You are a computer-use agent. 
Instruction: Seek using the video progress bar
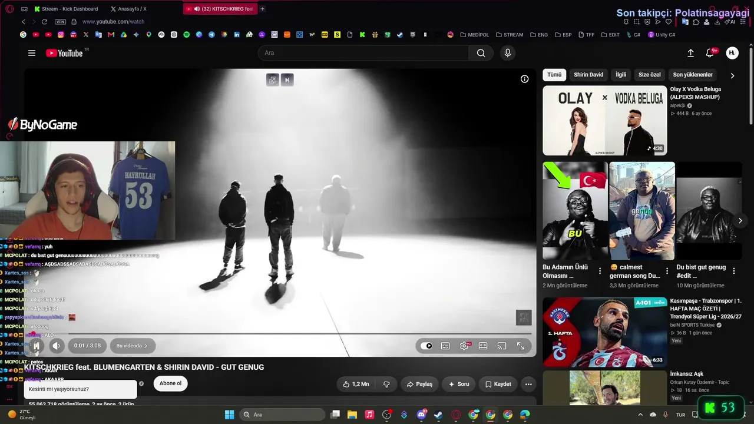point(279,334)
